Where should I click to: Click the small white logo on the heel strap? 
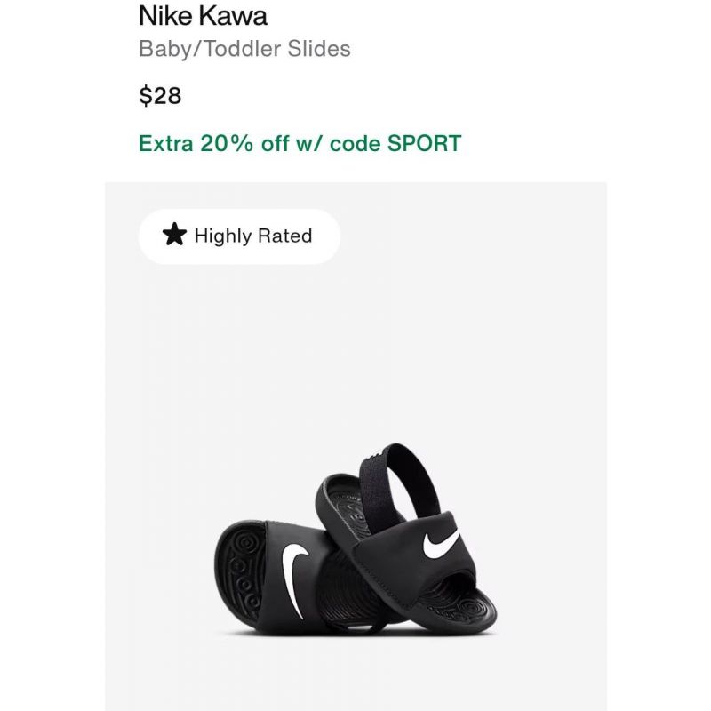375,453
